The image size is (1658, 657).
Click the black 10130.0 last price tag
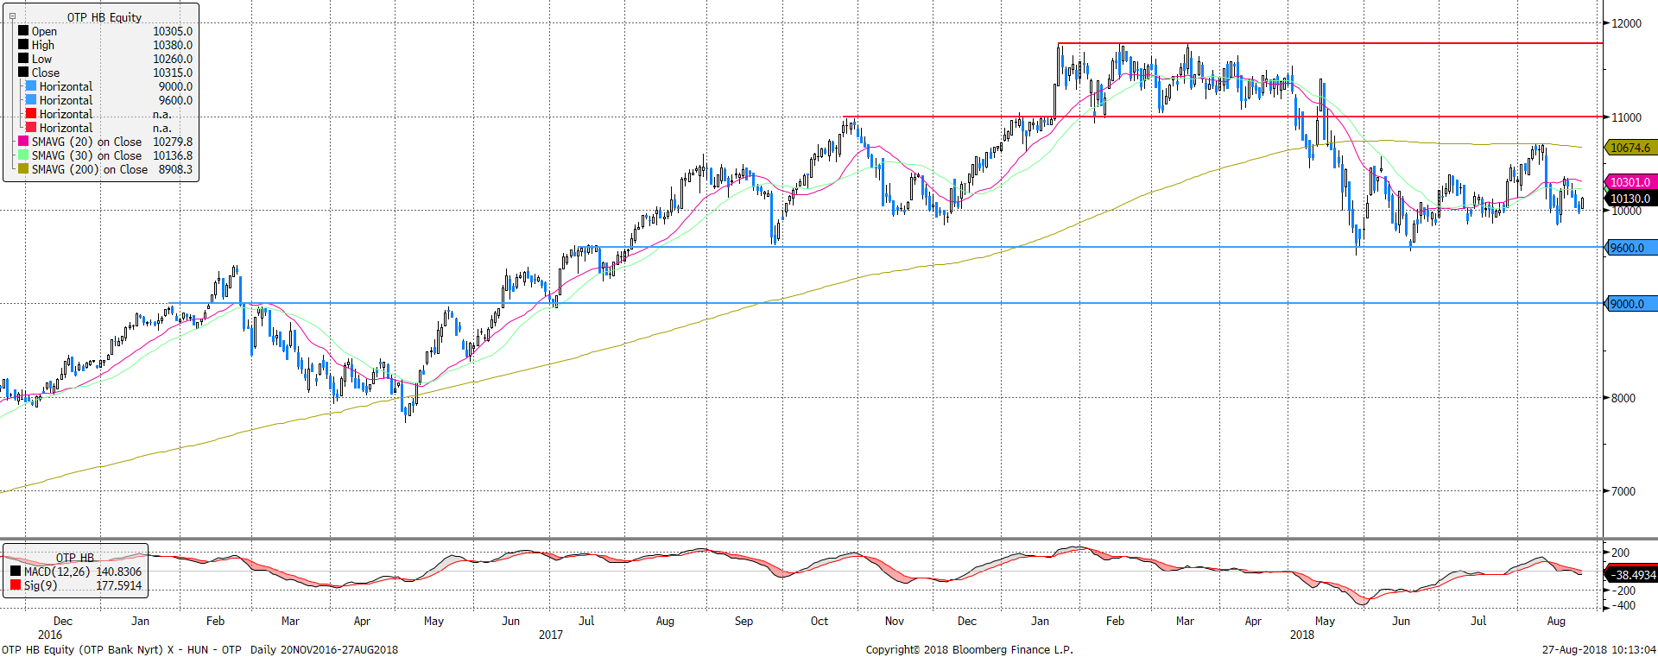pos(1630,199)
